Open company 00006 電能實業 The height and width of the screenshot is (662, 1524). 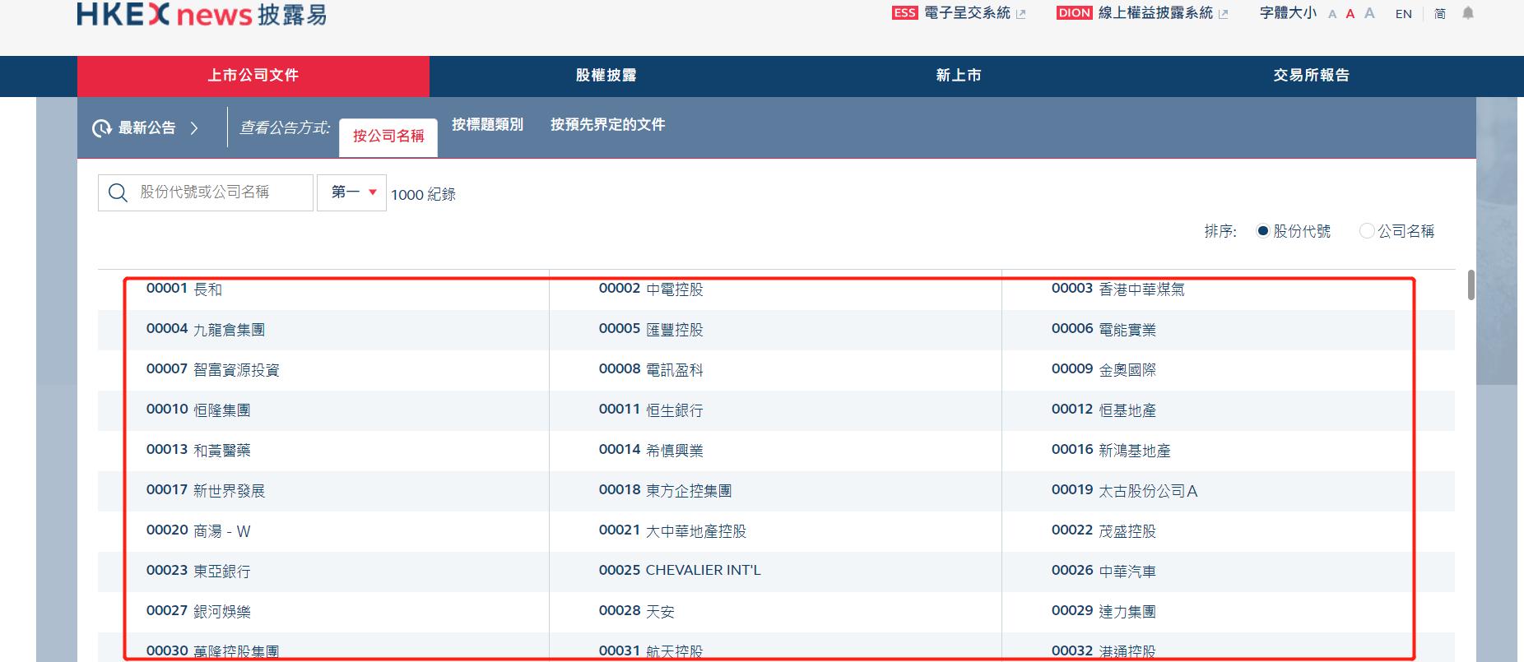tap(1104, 330)
